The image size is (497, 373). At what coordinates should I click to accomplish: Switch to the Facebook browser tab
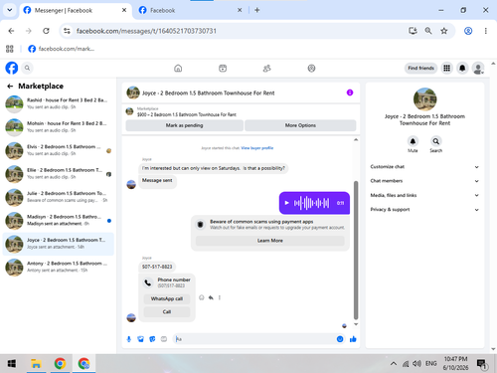189,10
